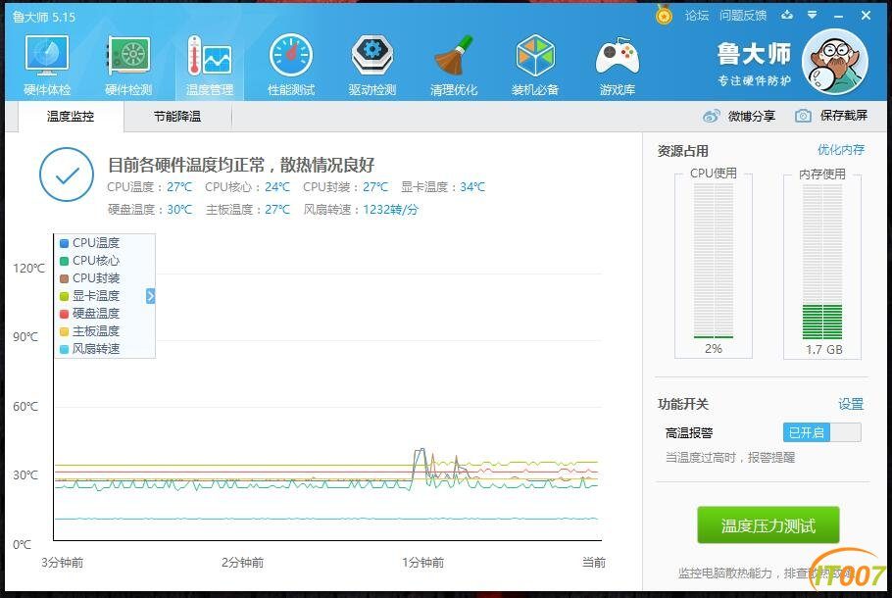Image resolution: width=892 pixels, height=598 pixels.
Task: Toggle the 显卡温度 legend series
Action: coord(90,296)
